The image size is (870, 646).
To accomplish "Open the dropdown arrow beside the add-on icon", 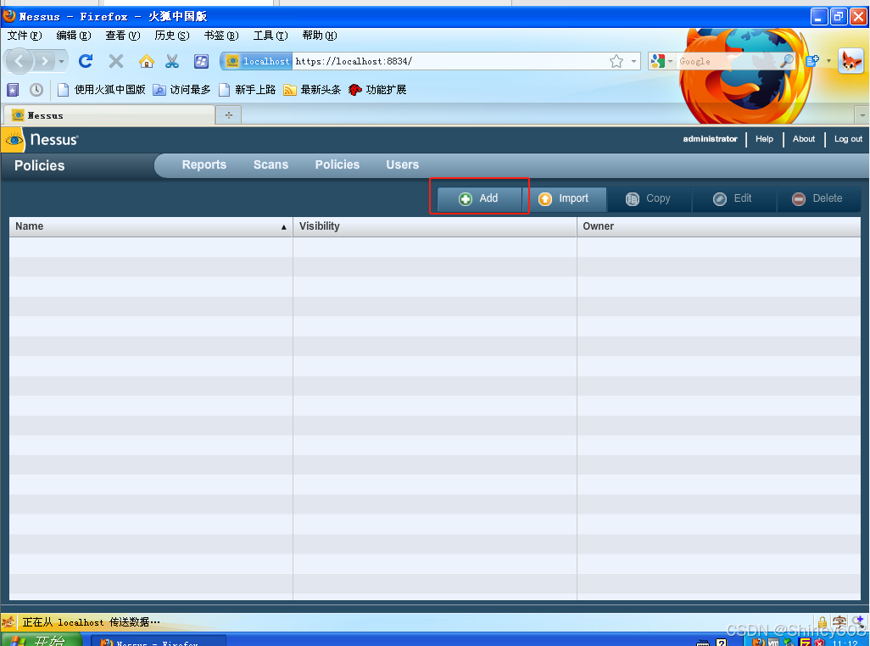I will click(x=829, y=62).
